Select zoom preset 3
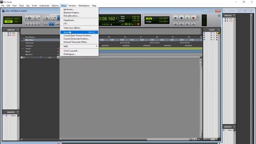The width and height of the screenshot is (256, 144). point(32,24)
